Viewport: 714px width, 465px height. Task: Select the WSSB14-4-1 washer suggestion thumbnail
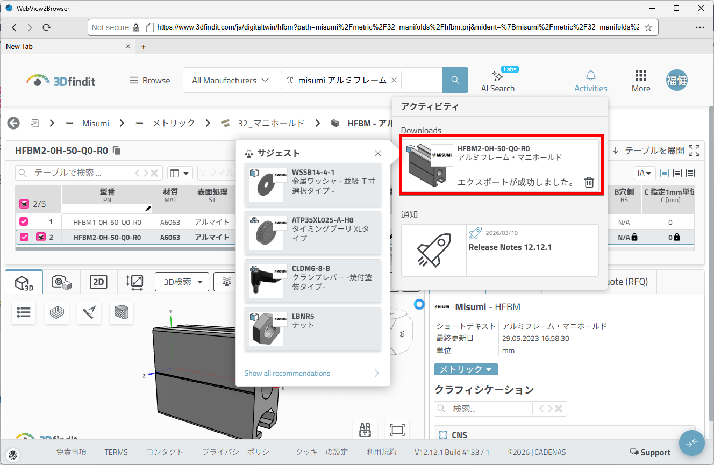pos(266,185)
